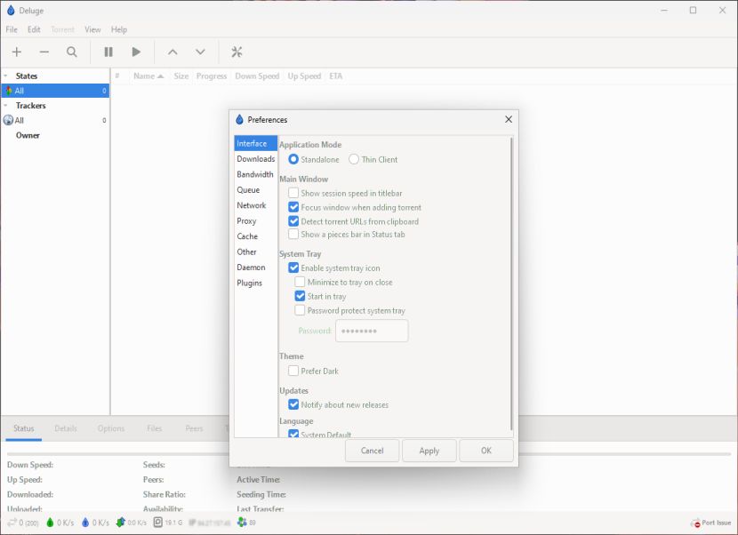738x535 pixels.
Task: Click the Remove torrent minus icon
Action: [x=44, y=52]
